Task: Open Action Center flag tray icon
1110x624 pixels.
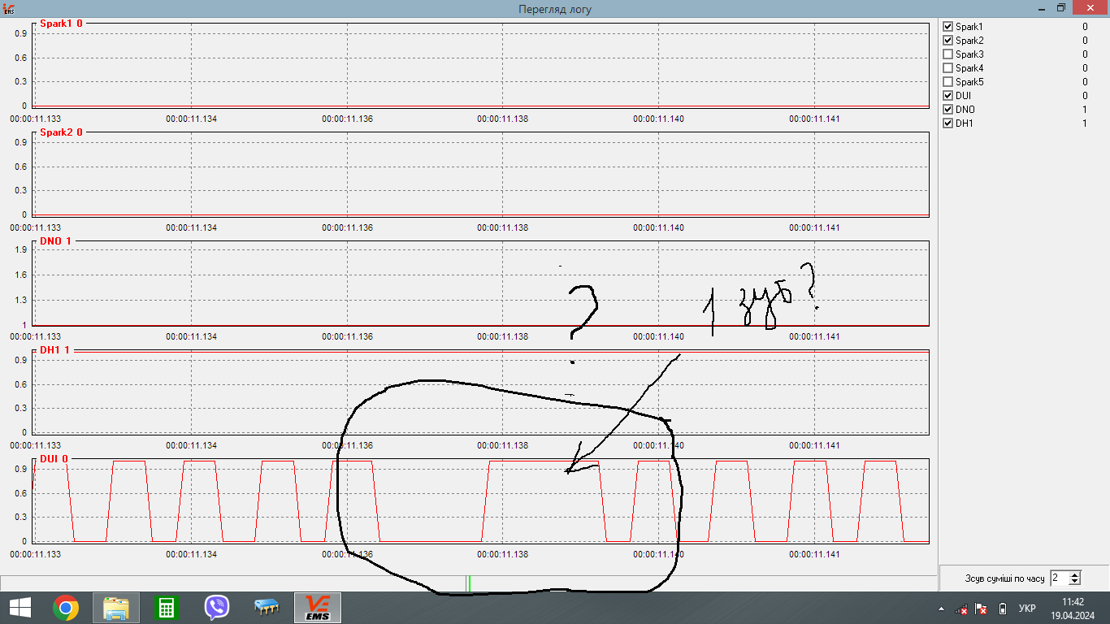Action: click(x=981, y=609)
